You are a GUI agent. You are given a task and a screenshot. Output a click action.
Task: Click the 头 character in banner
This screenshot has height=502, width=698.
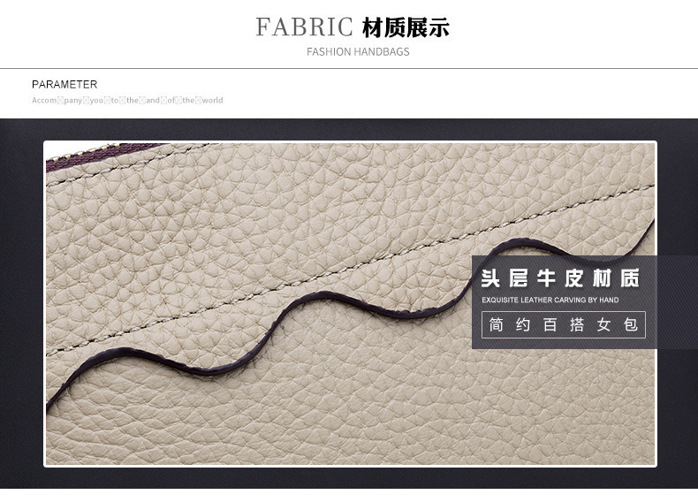pyautogui.click(x=491, y=279)
